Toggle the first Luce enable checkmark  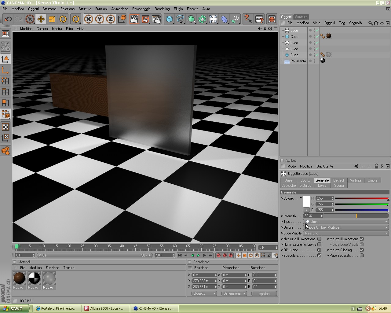317,31
